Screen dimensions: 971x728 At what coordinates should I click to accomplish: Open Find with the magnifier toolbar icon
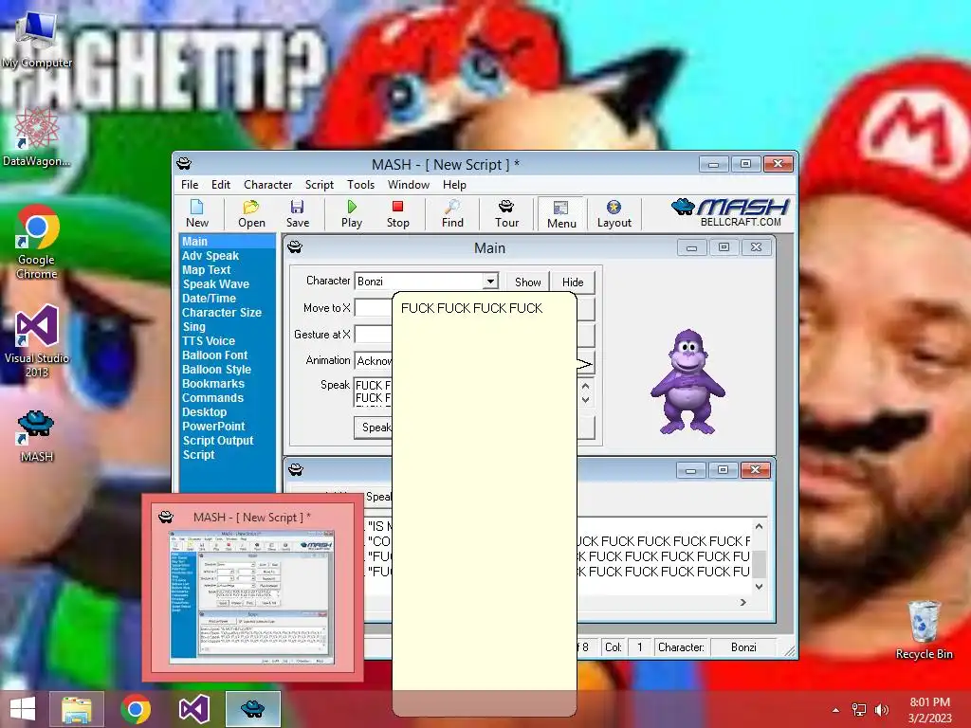[452, 213]
